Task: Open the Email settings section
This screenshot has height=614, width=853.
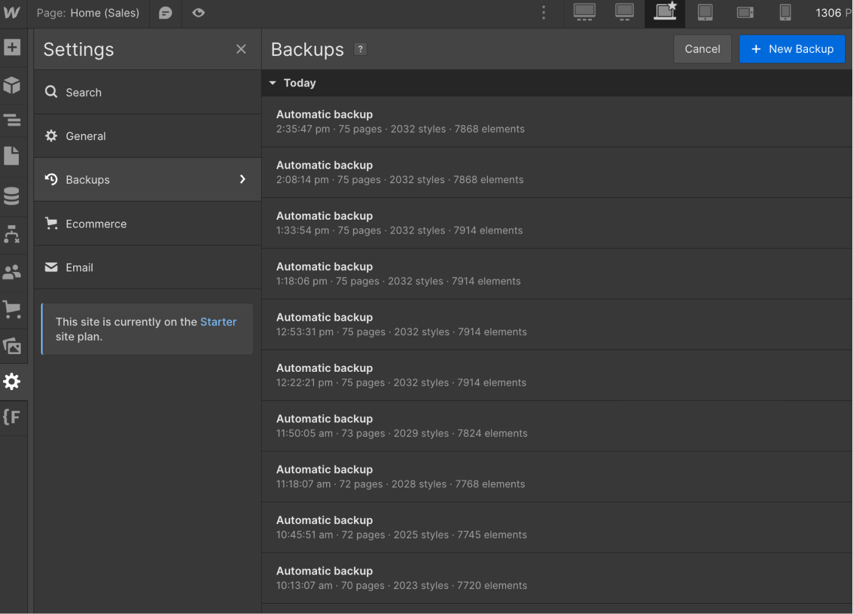Action: (79, 267)
